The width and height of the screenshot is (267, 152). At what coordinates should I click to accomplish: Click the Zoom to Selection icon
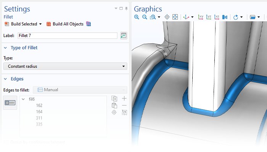[167, 17]
